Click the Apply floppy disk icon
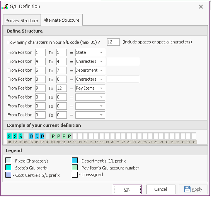Screen dimensions: 211x197 point(187,189)
